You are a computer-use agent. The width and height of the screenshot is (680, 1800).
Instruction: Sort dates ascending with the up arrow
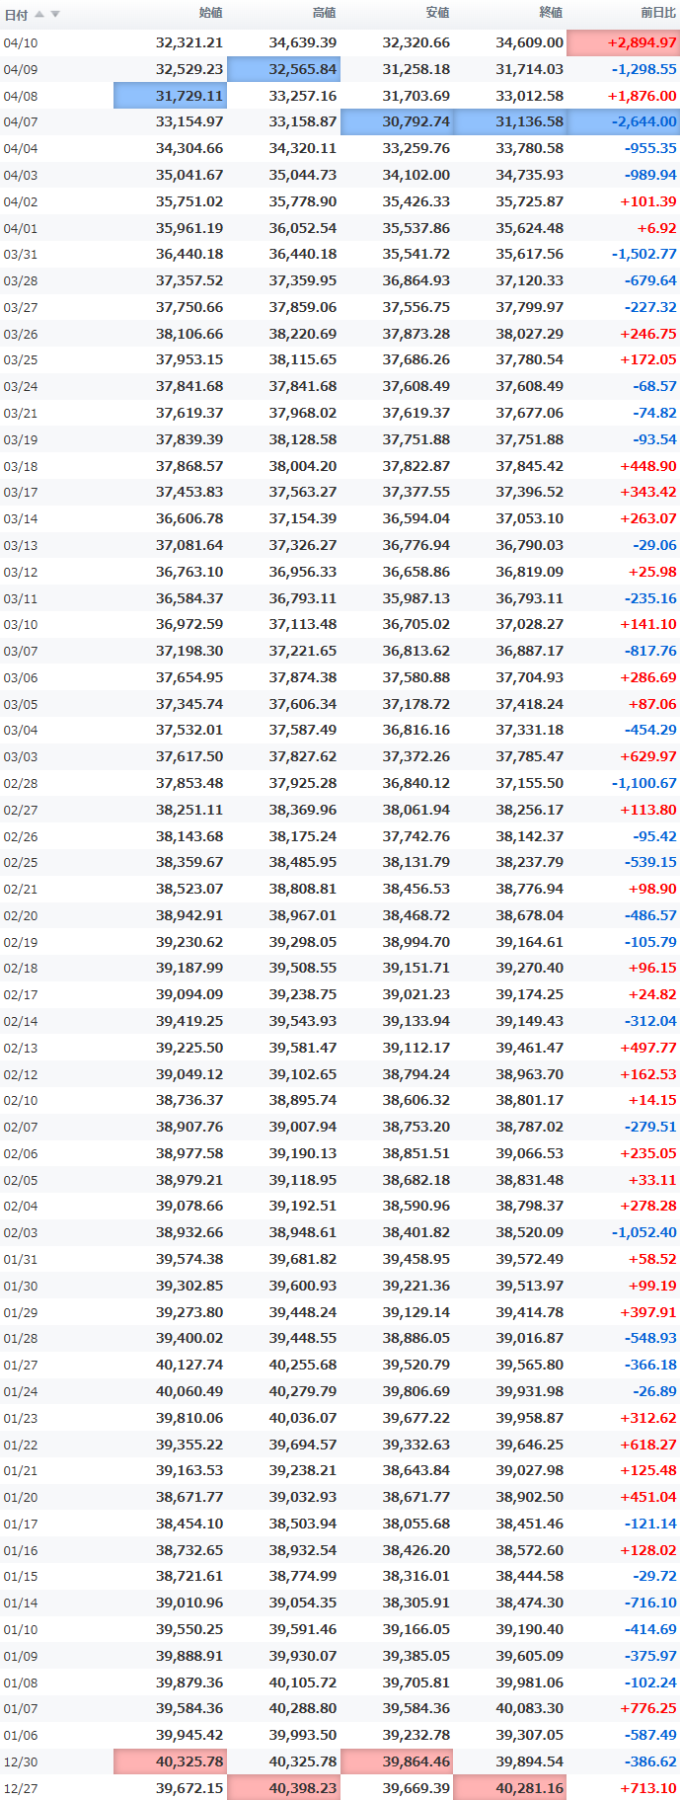(x=39, y=14)
